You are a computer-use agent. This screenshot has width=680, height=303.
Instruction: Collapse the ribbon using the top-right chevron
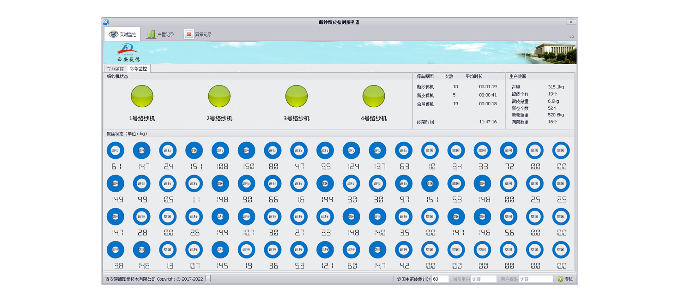click(x=572, y=36)
